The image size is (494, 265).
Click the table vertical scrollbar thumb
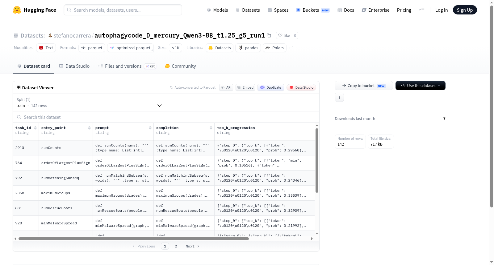pos(317,160)
